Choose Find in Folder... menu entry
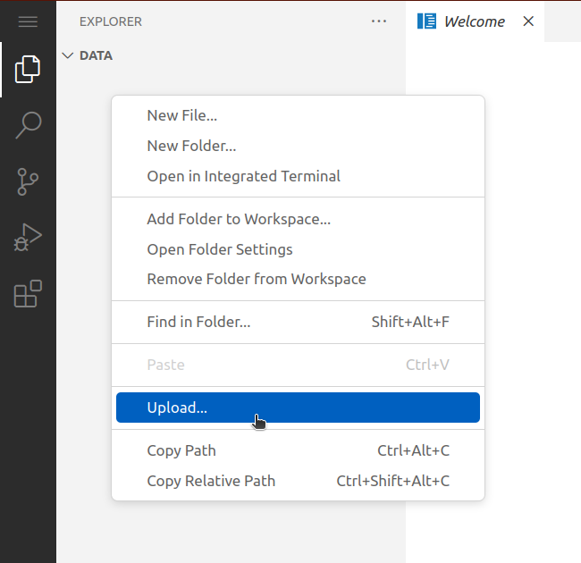 [298, 322]
